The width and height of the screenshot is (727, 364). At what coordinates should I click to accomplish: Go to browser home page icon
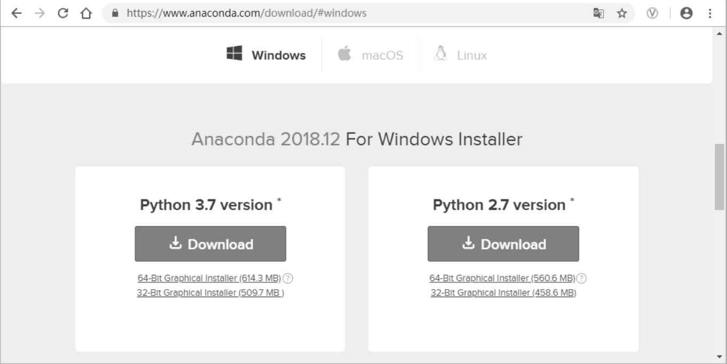click(x=86, y=13)
